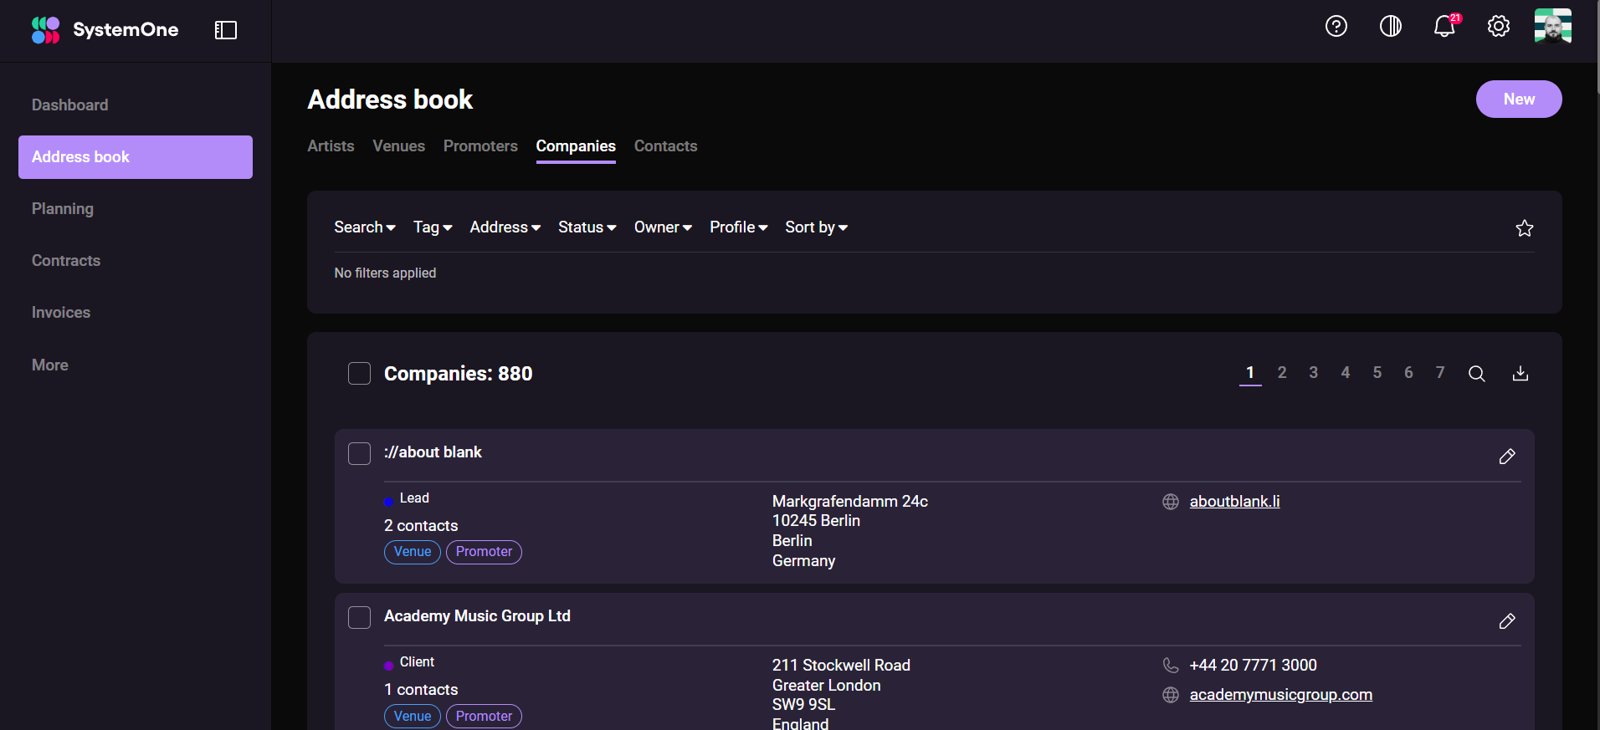
Task: Open the aboutblank.li website link
Action: (1234, 502)
